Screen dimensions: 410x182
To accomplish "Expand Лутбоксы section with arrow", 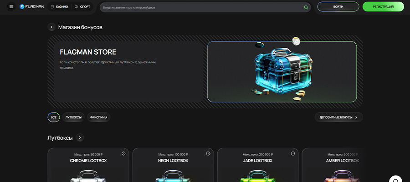I will [80, 137].
